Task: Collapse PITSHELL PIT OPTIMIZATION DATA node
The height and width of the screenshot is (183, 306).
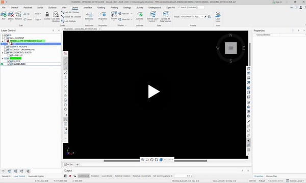Action: tap(3, 41)
